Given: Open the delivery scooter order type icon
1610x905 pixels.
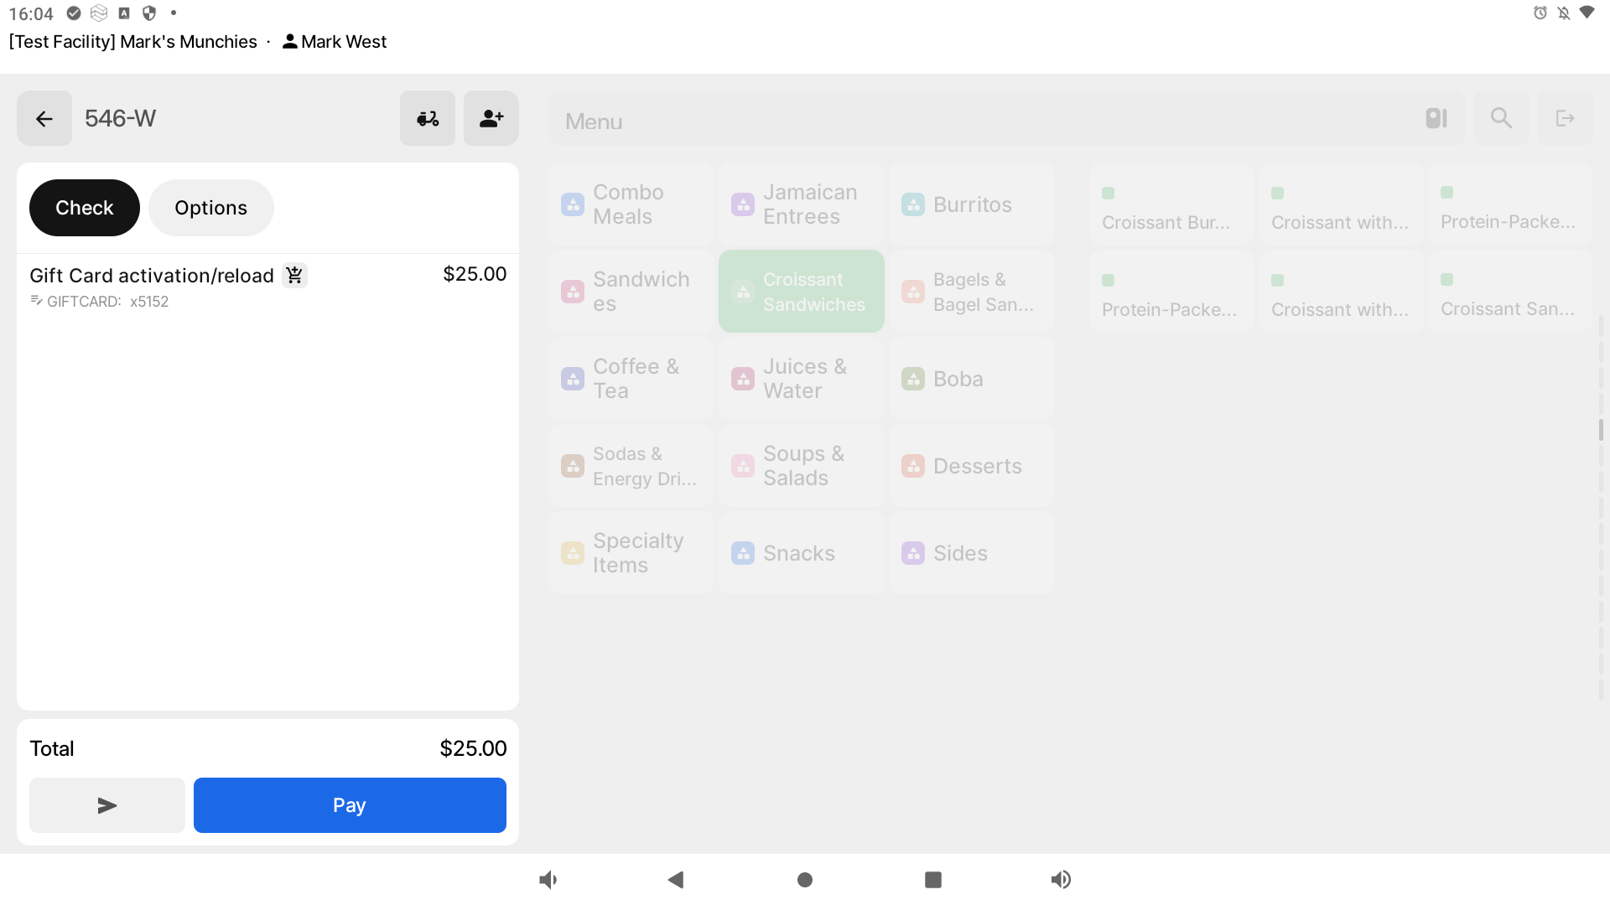Looking at the screenshot, I should coord(428,118).
